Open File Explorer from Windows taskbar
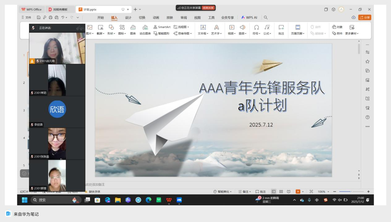This screenshot has height=222, width=391. [118, 200]
